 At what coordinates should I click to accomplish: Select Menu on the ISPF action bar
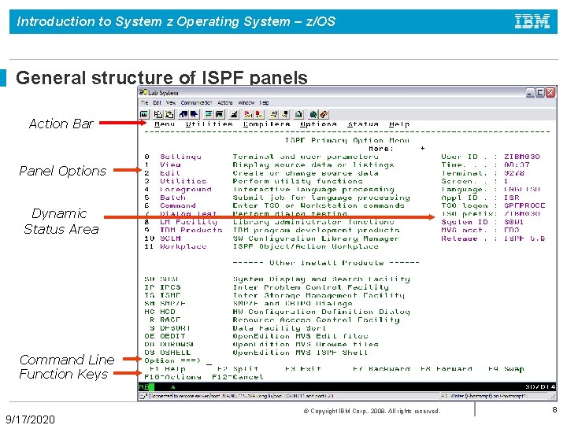(x=165, y=124)
